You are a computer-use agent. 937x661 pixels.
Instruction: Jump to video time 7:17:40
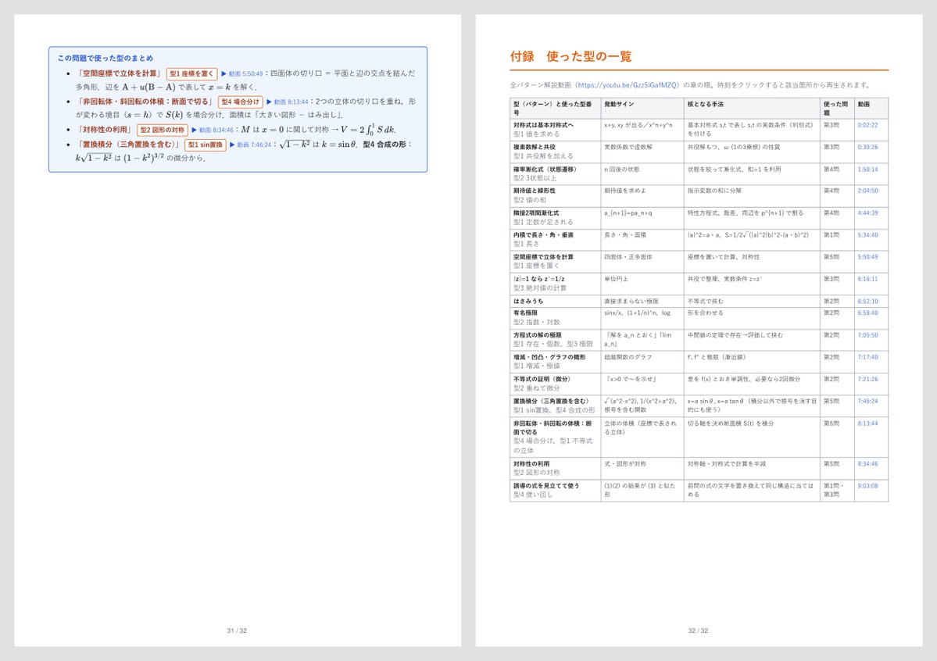point(867,357)
